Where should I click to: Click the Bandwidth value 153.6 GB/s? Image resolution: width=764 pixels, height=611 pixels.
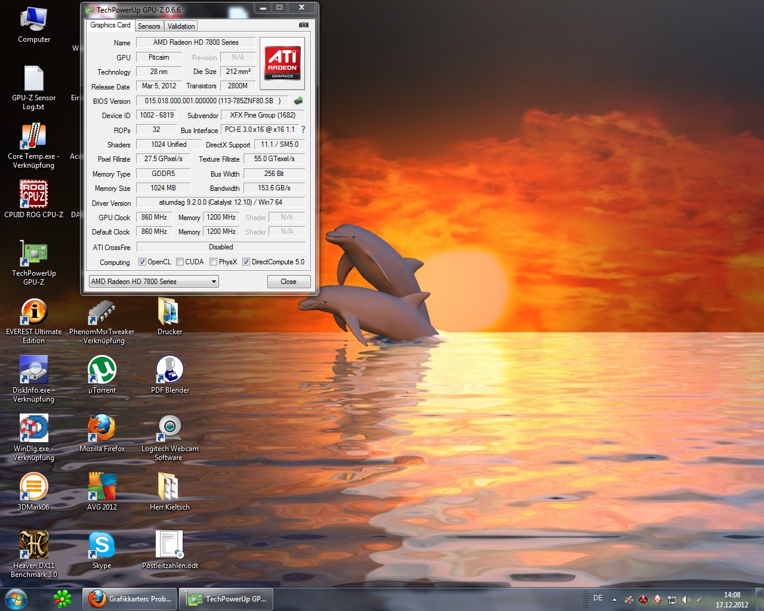(x=274, y=188)
